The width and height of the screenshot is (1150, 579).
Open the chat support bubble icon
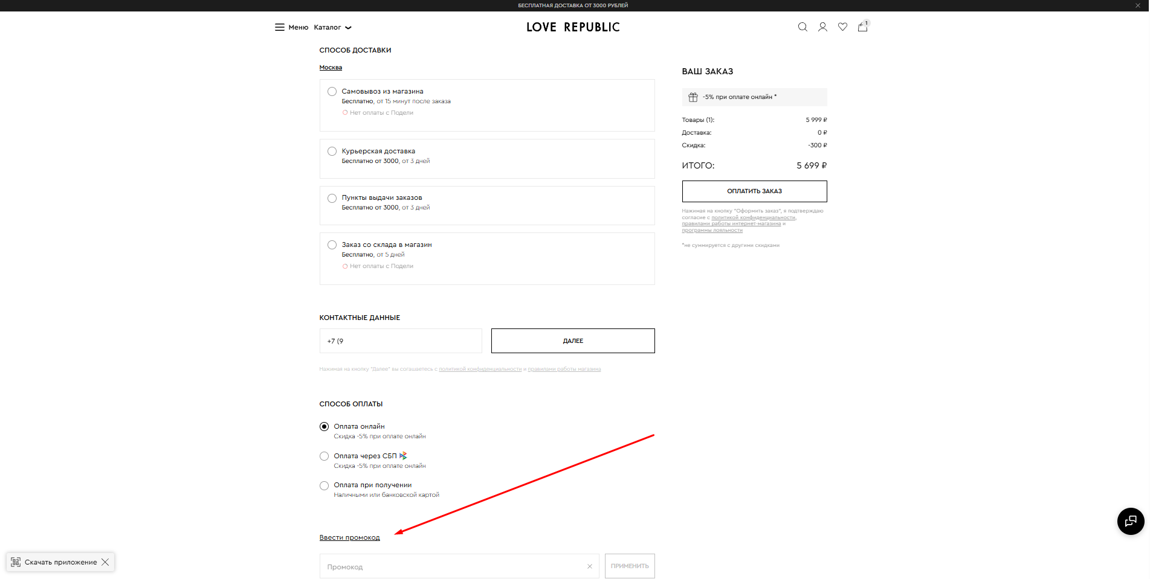point(1130,521)
